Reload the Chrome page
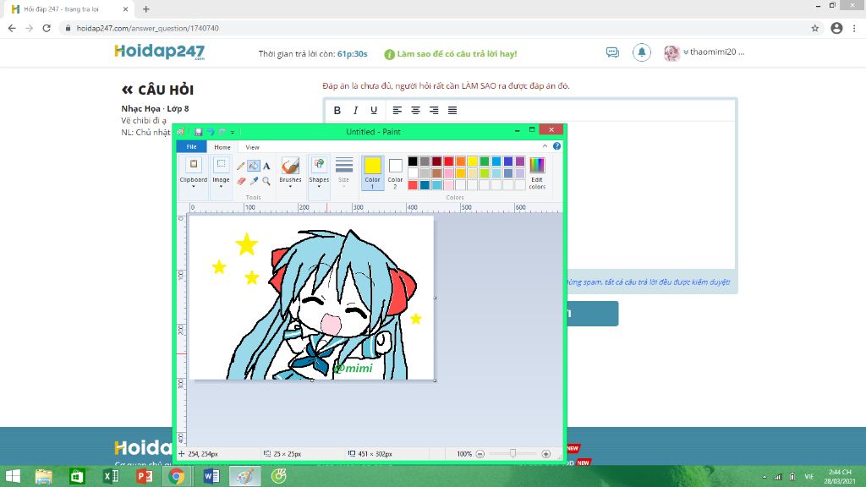Viewport: 866px width, 487px height. click(x=47, y=28)
